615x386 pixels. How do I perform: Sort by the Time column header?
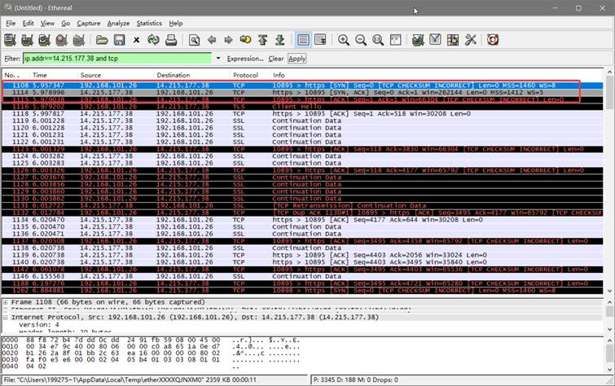click(53, 75)
